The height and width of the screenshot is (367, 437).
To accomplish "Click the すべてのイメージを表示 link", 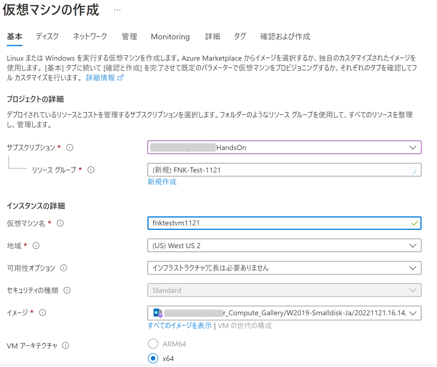I will point(180,326).
